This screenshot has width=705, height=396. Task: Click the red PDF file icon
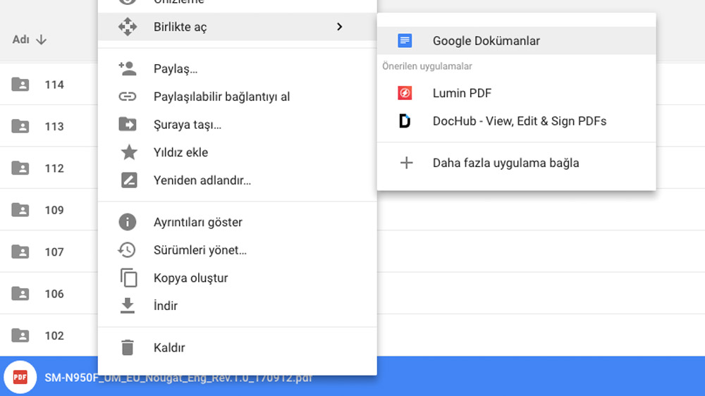[20, 377]
